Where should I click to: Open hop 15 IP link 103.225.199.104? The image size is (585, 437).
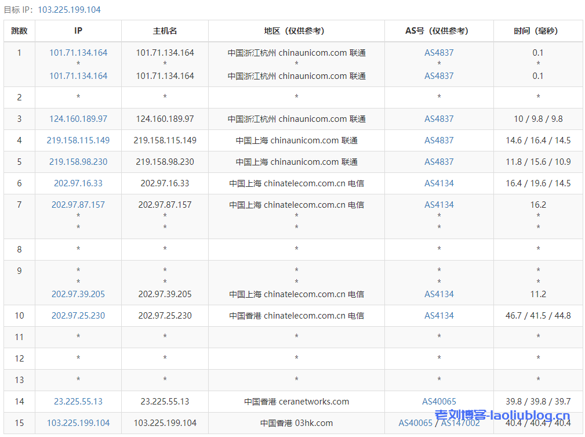pyautogui.click(x=78, y=423)
